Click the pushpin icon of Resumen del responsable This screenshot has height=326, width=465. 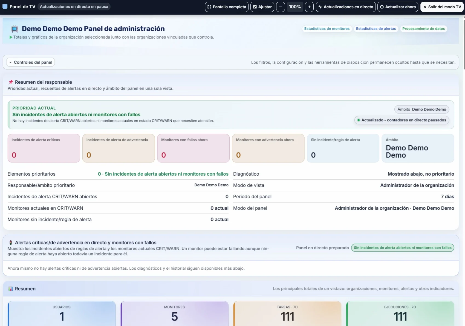coord(11,82)
